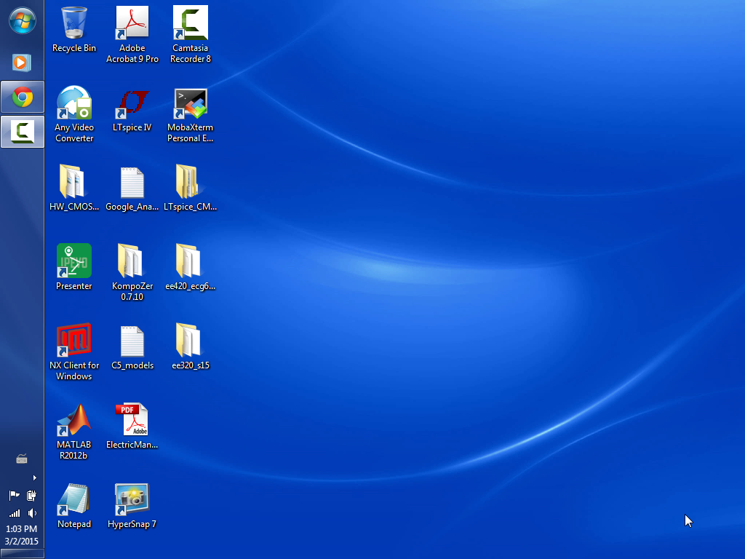Click the taskbar clock showing 1:03 PM
The height and width of the screenshot is (559, 745).
click(22, 529)
